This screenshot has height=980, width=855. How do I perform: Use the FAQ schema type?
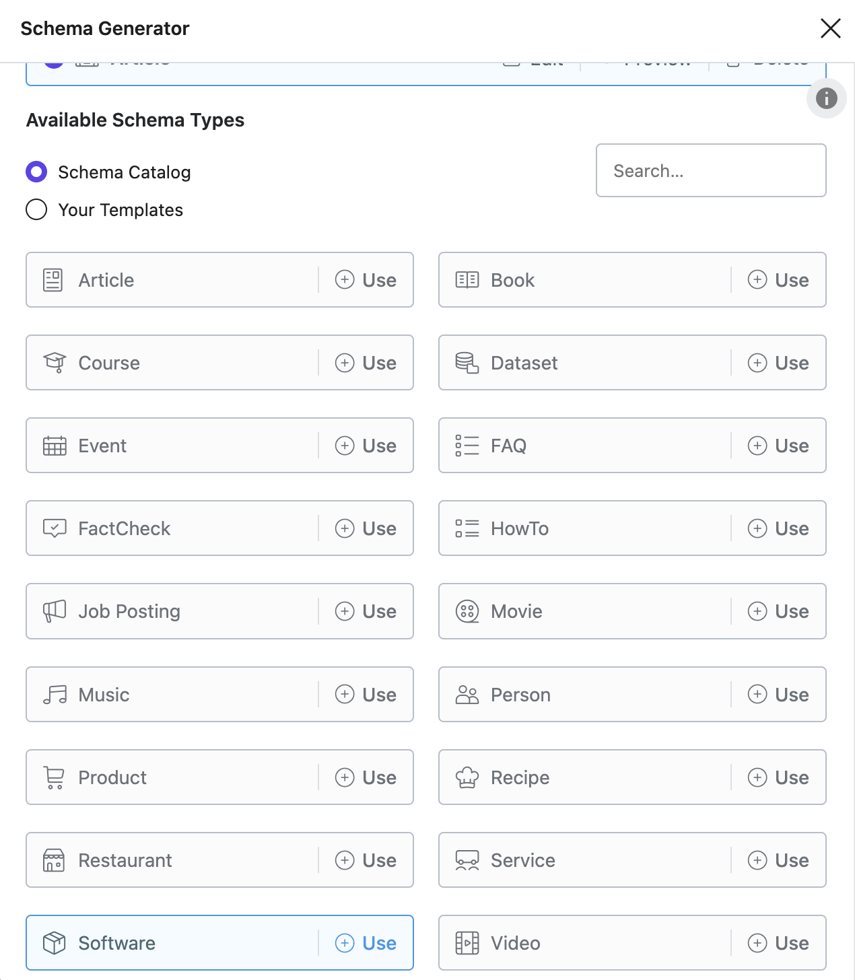[x=778, y=446]
